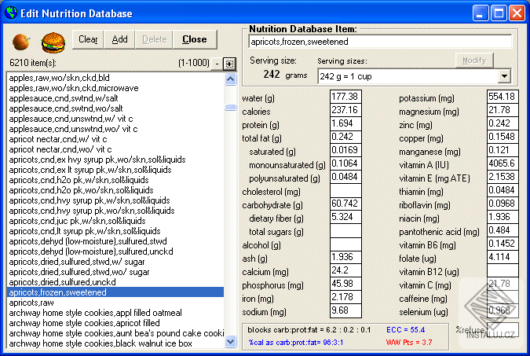Select apricots,raw in the food list
Screen dimensions: 530x356
click(x=31, y=302)
